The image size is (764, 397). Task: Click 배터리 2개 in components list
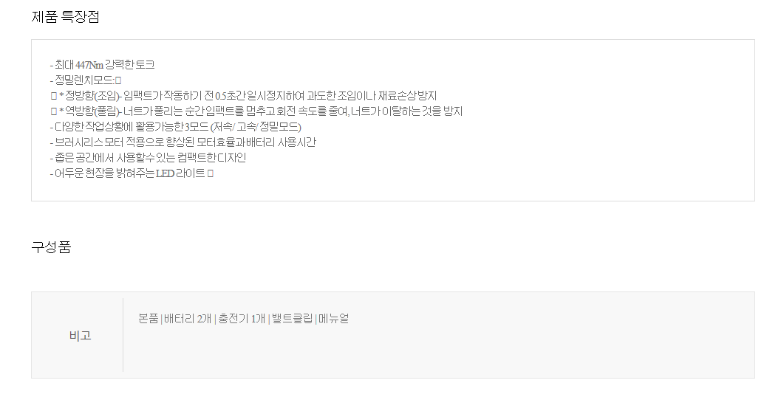[188, 319]
